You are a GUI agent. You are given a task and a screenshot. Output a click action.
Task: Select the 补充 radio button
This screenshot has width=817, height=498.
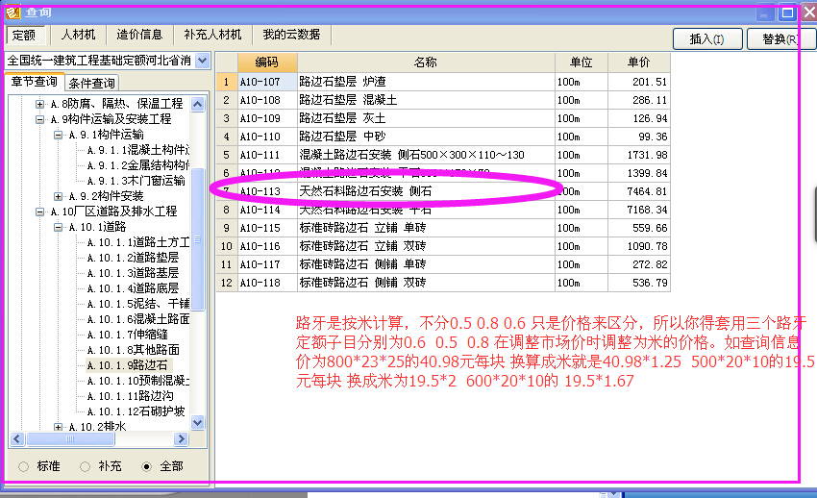[85, 466]
